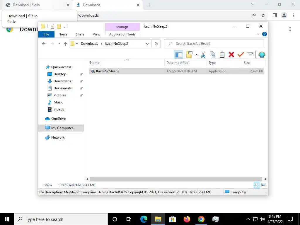Screen dimensions: 300x225
Task: Sort by Date modified column header
Action: 185,63
